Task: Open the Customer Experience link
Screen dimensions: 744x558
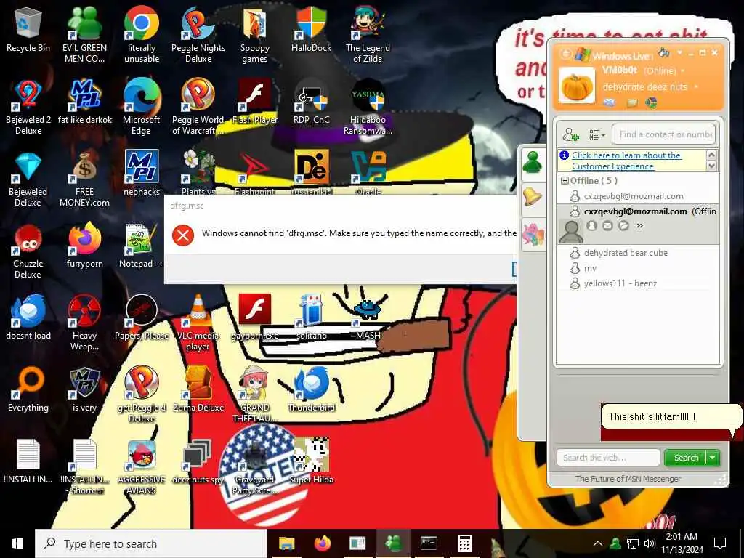Action: click(626, 161)
